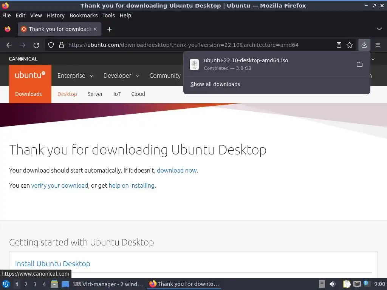Click the Downloads nav section

coord(28,94)
